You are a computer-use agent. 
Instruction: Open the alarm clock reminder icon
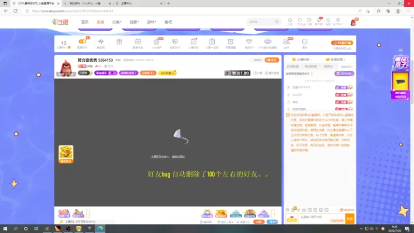(x=230, y=41)
